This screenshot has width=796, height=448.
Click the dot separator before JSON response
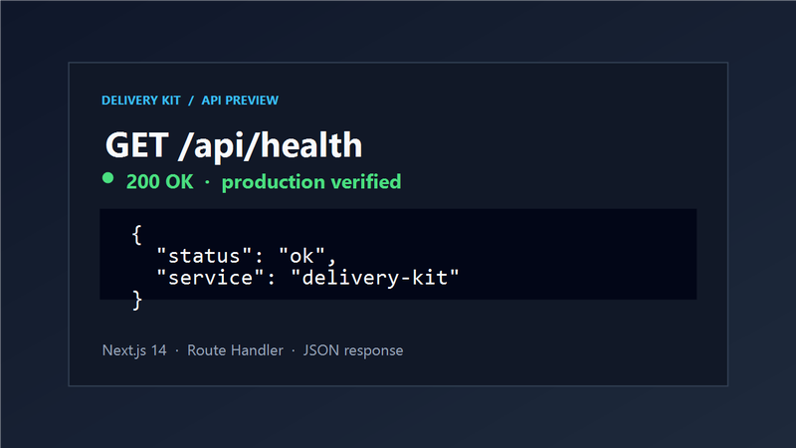[293, 350]
